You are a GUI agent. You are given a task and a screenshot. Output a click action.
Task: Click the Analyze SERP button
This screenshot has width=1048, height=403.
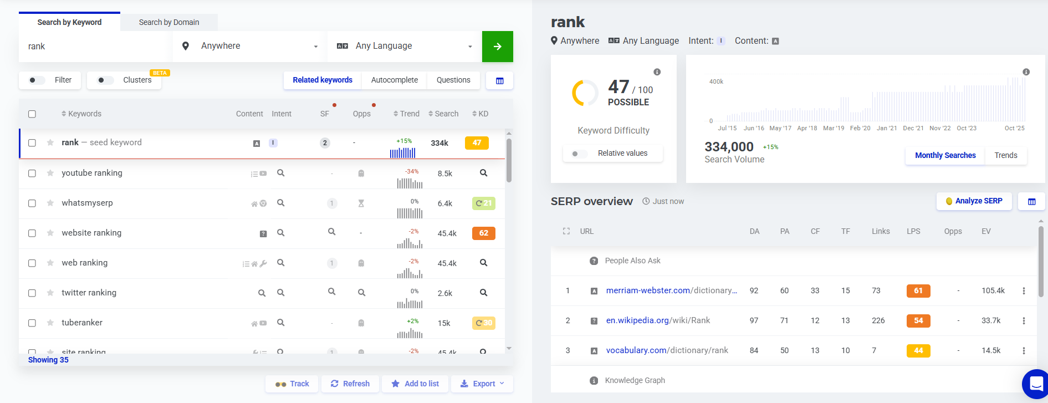[x=973, y=201]
